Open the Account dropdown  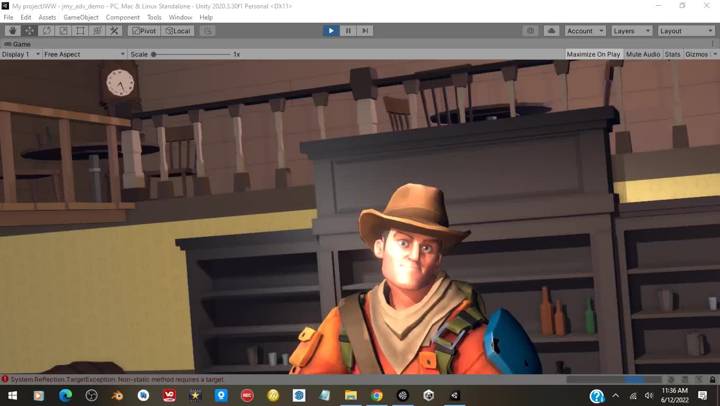tap(585, 31)
